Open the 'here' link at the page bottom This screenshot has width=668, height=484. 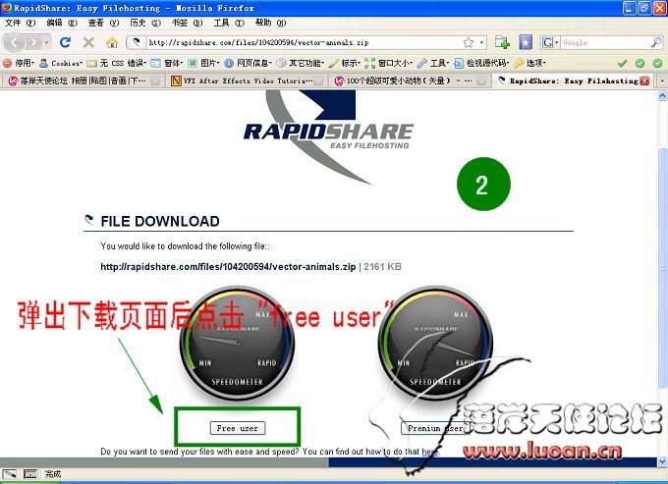tap(430, 452)
